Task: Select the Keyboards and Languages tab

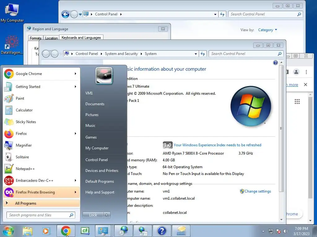Action: [81, 37]
